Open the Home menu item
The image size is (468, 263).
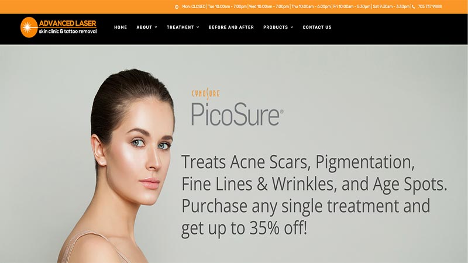(121, 27)
